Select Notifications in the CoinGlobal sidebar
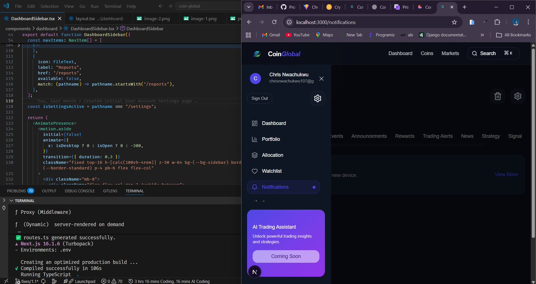 click(283, 187)
